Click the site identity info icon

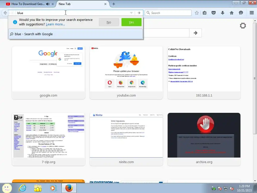[x=13, y=13]
